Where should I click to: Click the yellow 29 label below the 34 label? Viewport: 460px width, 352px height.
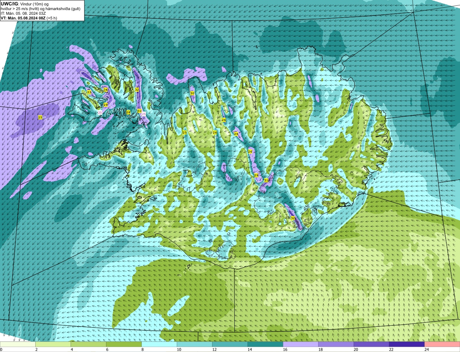106,105
